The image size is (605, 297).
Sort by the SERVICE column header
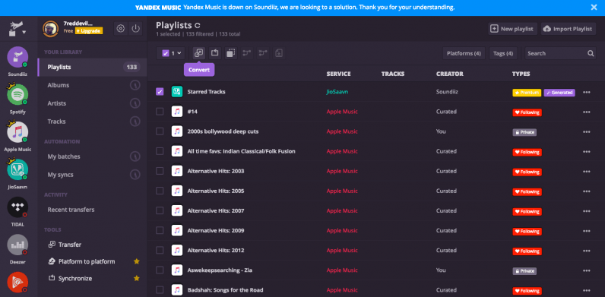tap(338, 74)
